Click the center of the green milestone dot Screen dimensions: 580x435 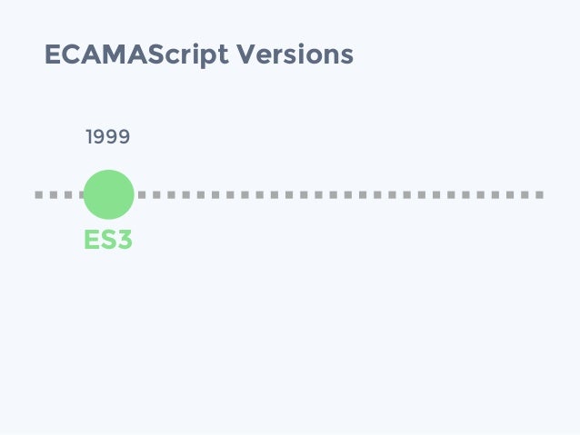pos(109,194)
